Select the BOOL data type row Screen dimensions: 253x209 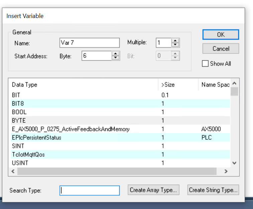pyautogui.click(x=120, y=112)
